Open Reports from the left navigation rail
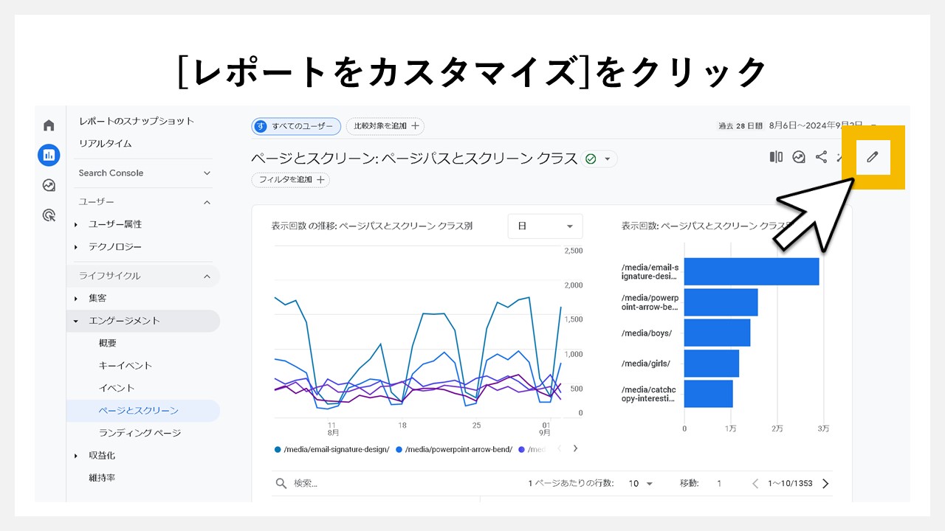This screenshot has height=531, width=945. [48, 155]
